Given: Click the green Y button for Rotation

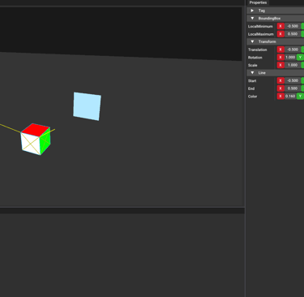Looking at the screenshot, I should tap(300, 58).
